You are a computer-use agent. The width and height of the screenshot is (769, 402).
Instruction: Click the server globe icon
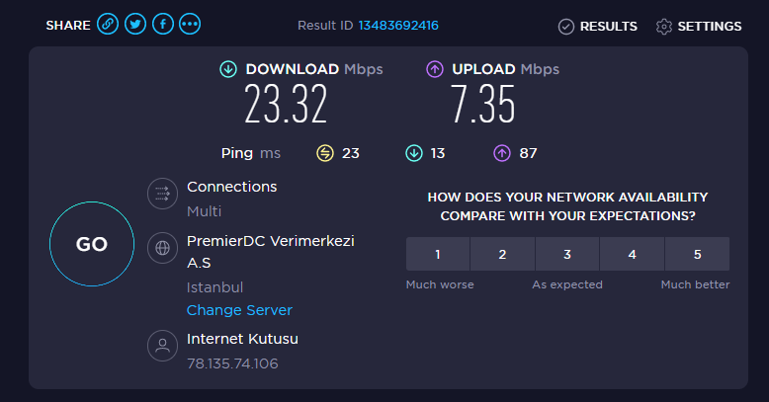click(162, 248)
